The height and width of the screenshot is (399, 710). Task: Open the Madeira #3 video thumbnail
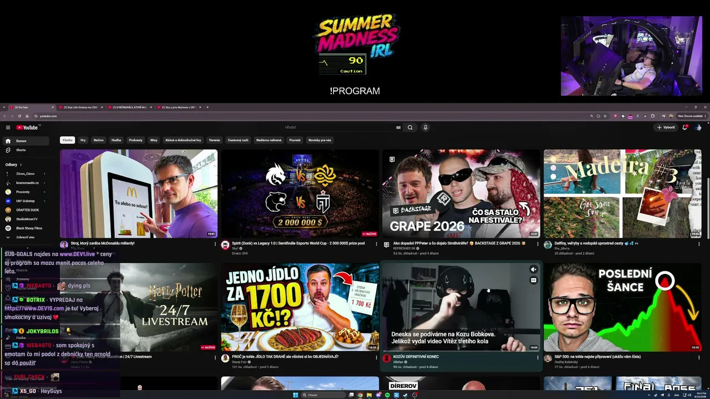click(x=622, y=193)
